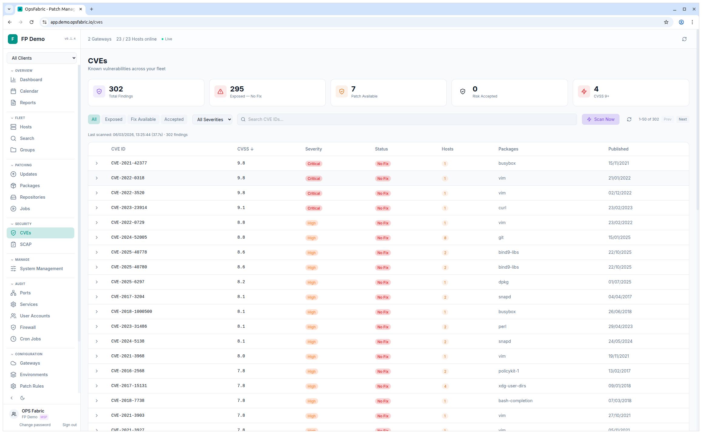Click the Sign out link
702x434 pixels.
click(x=69, y=425)
